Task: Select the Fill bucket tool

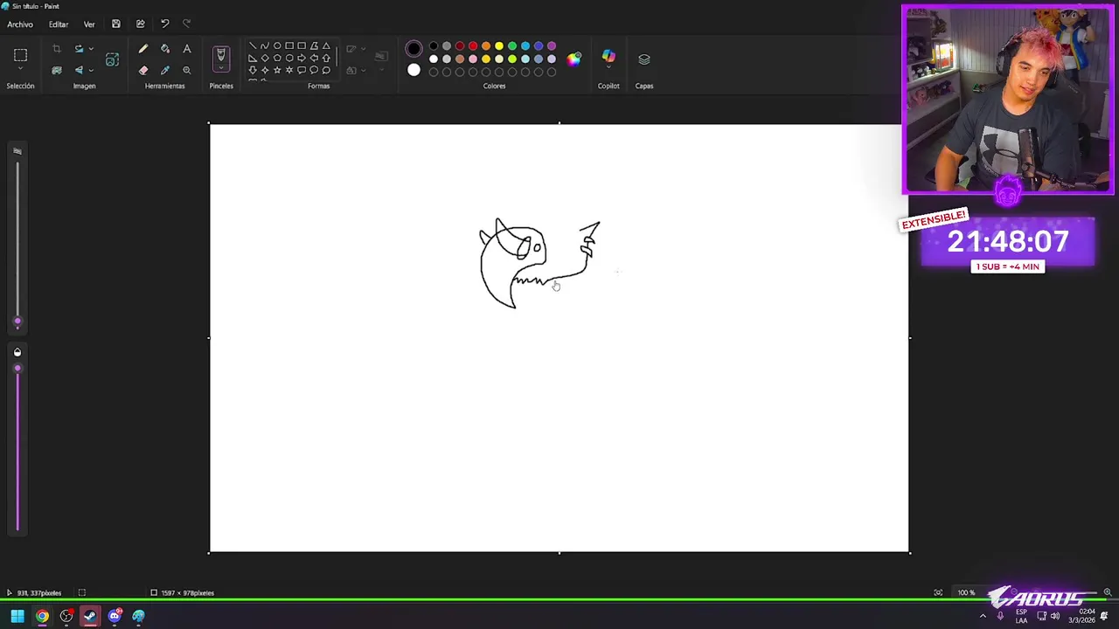Action: point(165,49)
